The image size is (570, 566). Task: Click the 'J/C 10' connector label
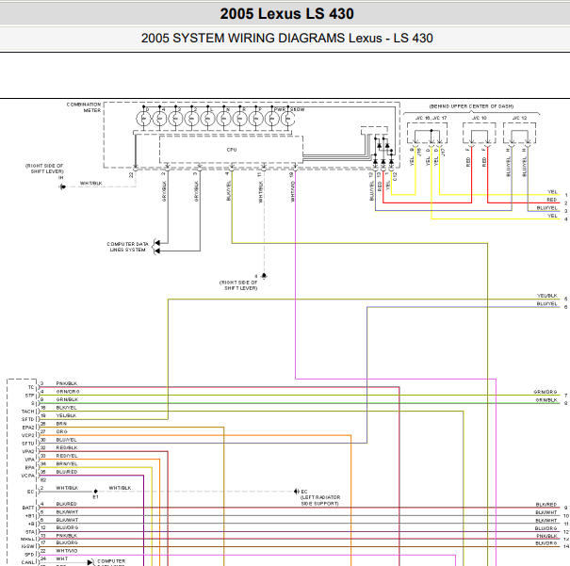480,118
